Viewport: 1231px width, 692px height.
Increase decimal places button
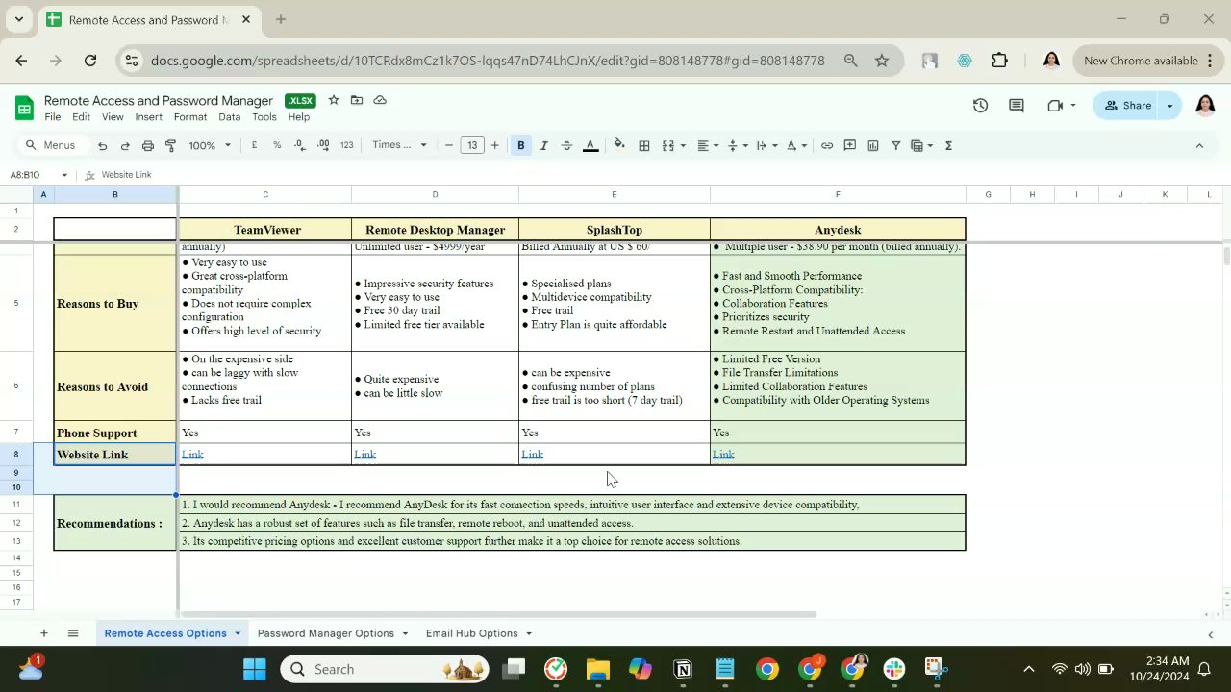[x=323, y=146]
